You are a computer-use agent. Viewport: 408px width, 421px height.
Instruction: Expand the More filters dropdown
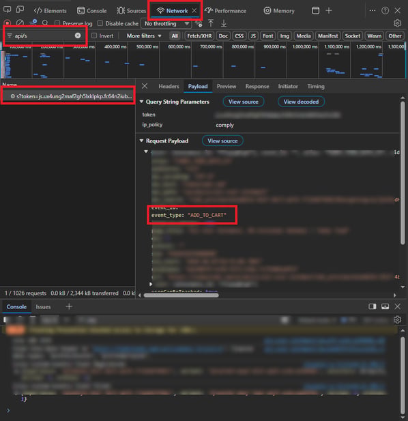coord(144,35)
